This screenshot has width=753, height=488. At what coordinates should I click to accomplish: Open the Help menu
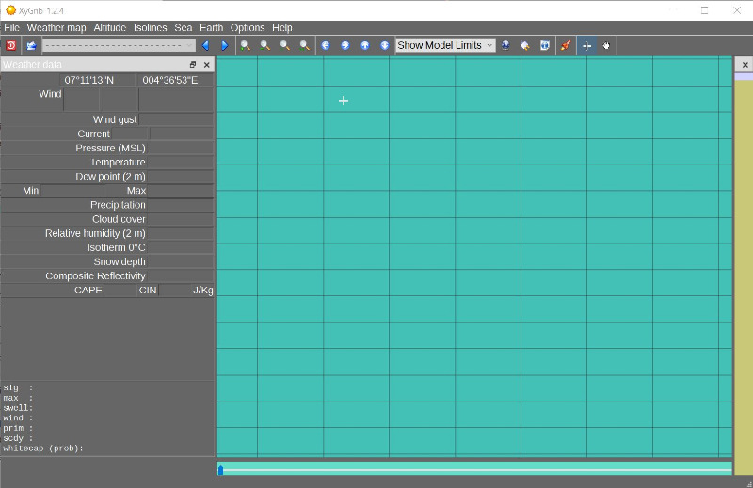(281, 28)
